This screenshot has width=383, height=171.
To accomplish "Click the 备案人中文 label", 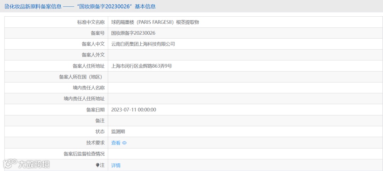I will 93,44.
